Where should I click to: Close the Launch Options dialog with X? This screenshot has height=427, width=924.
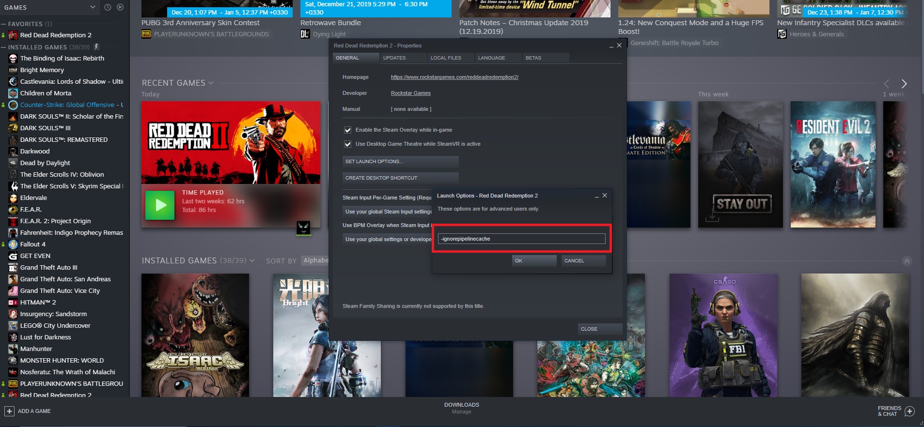(605, 196)
